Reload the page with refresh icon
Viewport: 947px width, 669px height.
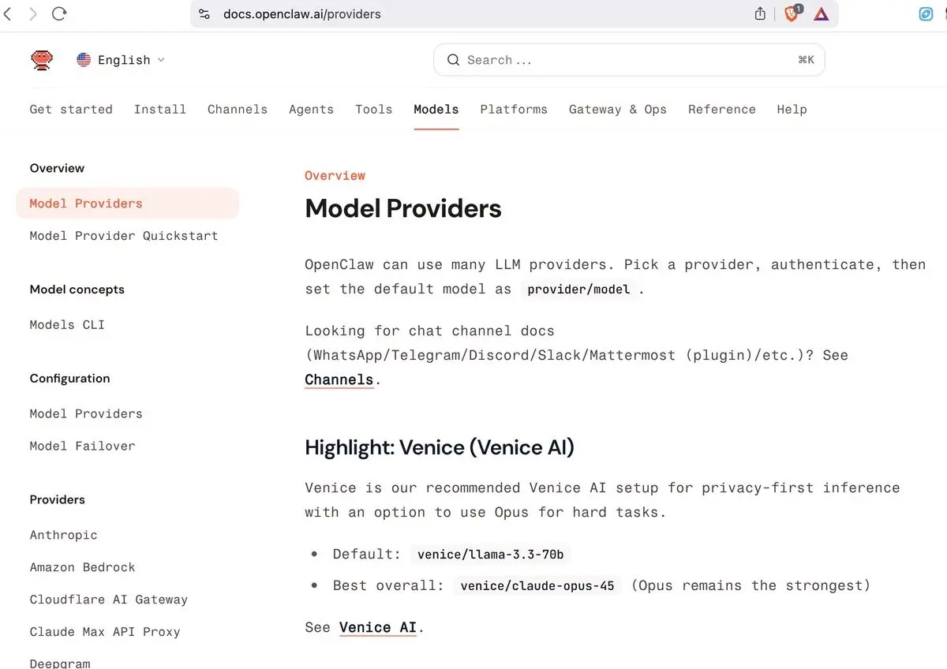tap(58, 13)
